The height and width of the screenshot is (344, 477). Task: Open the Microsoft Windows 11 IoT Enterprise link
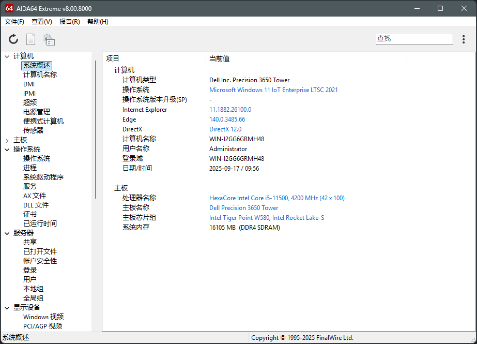[x=273, y=90]
